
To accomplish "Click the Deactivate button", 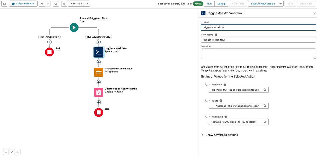I will click(306, 4).
